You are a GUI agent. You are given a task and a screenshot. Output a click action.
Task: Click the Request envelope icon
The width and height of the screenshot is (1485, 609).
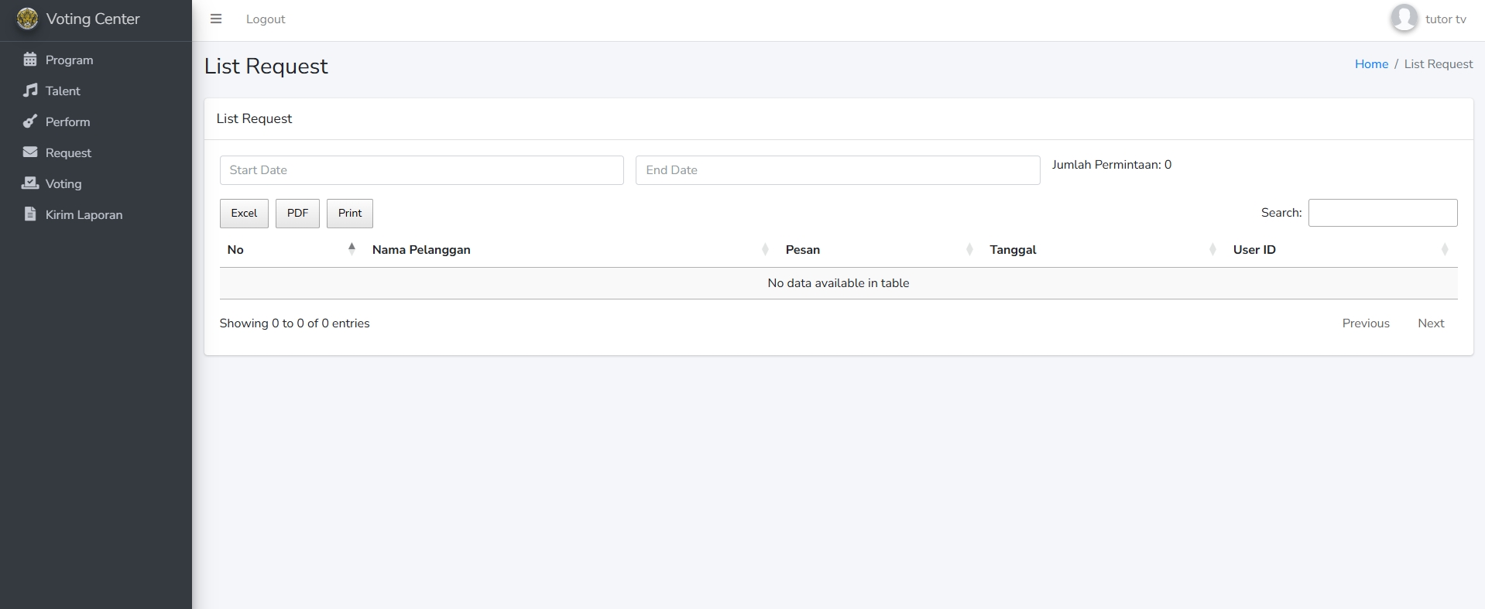click(x=30, y=152)
